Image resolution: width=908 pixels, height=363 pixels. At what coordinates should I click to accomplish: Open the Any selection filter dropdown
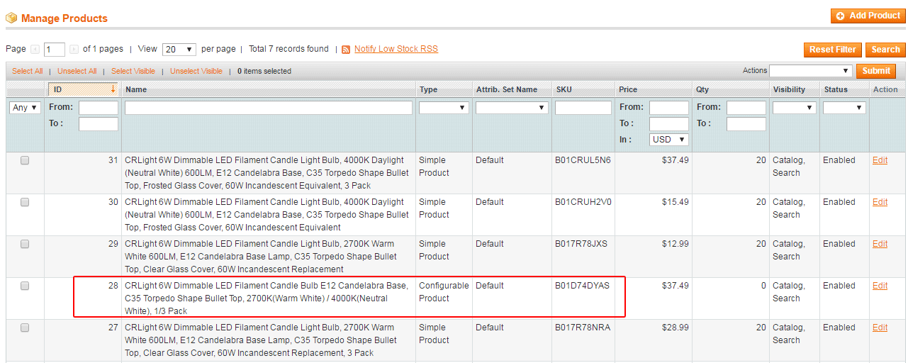(x=26, y=108)
